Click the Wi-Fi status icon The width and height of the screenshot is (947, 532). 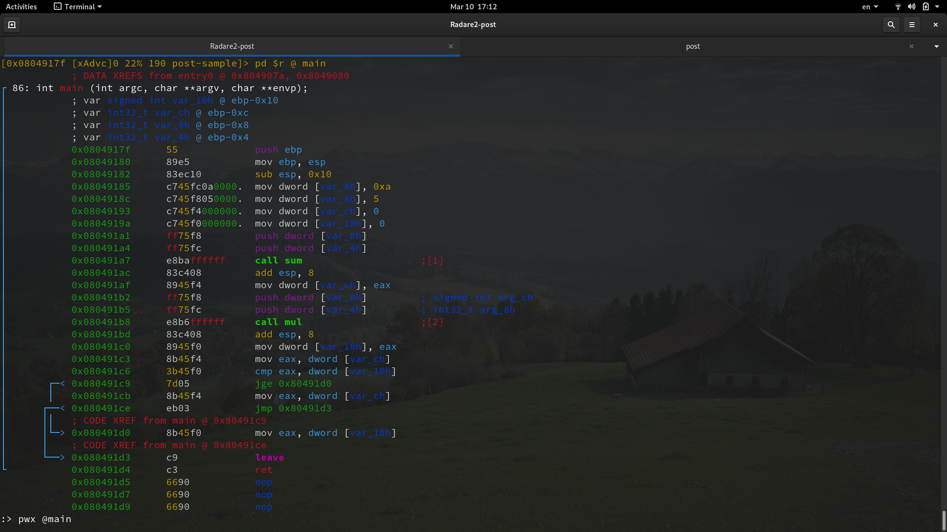click(897, 6)
